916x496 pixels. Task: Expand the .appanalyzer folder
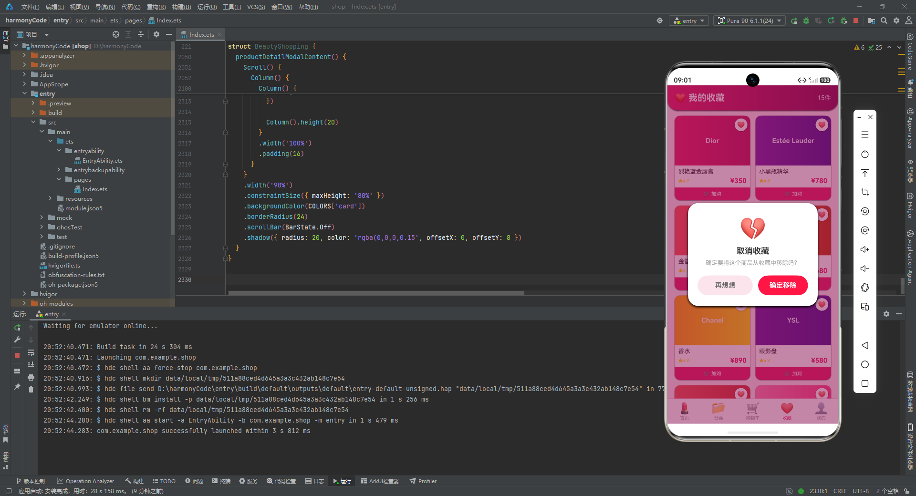coord(24,55)
